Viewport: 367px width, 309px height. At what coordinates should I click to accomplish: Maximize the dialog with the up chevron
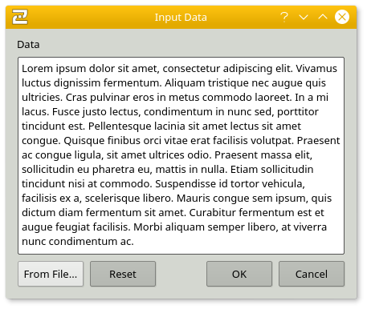pos(323,17)
